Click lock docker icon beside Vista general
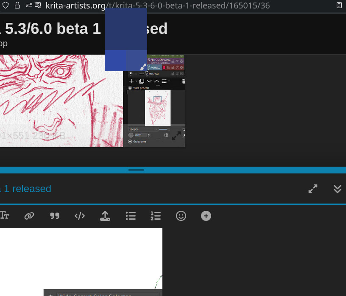 tap(130, 88)
